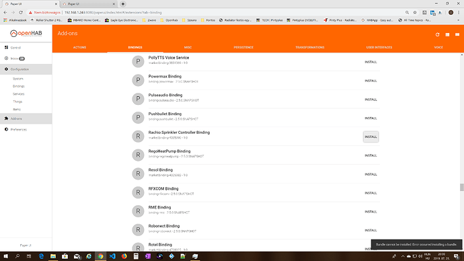The image size is (464, 261).
Task: Install the Robonect Binding
Action: (371, 230)
